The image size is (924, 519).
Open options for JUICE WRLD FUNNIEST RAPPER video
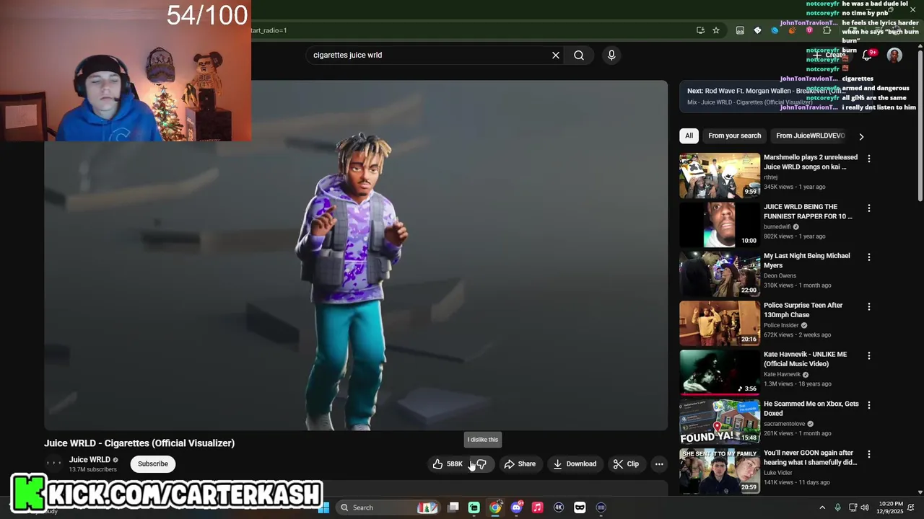pyautogui.click(x=868, y=208)
